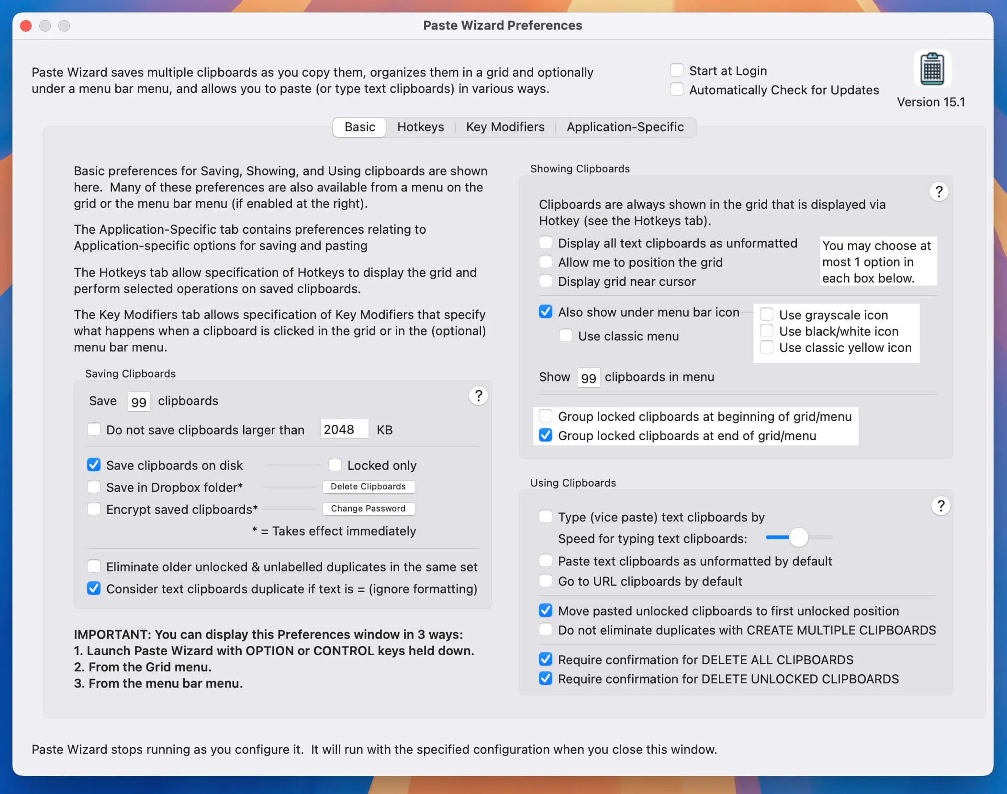Check Paste text clipboards as unformatted by default
This screenshot has width=1007, height=794.
click(x=545, y=561)
